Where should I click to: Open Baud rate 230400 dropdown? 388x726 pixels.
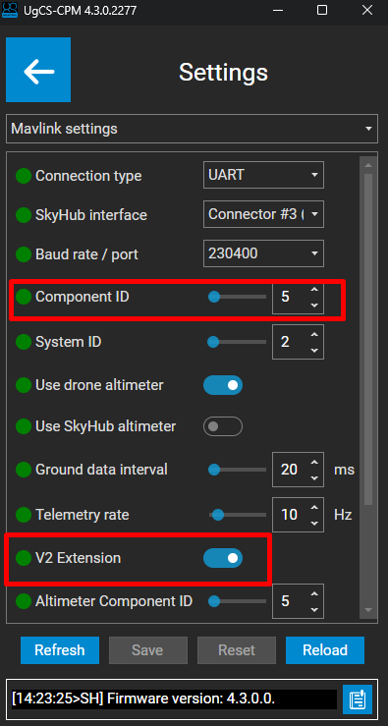[x=263, y=253]
